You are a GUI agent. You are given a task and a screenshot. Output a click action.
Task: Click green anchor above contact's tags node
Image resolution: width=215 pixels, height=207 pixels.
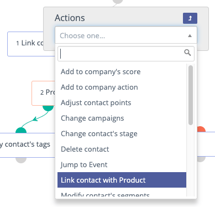[21, 130]
